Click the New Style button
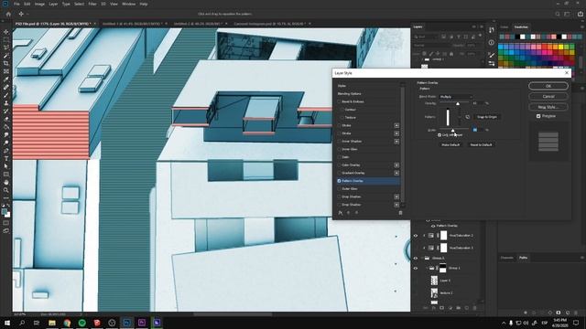Screen dimensions: 586x329 point(548,107)
